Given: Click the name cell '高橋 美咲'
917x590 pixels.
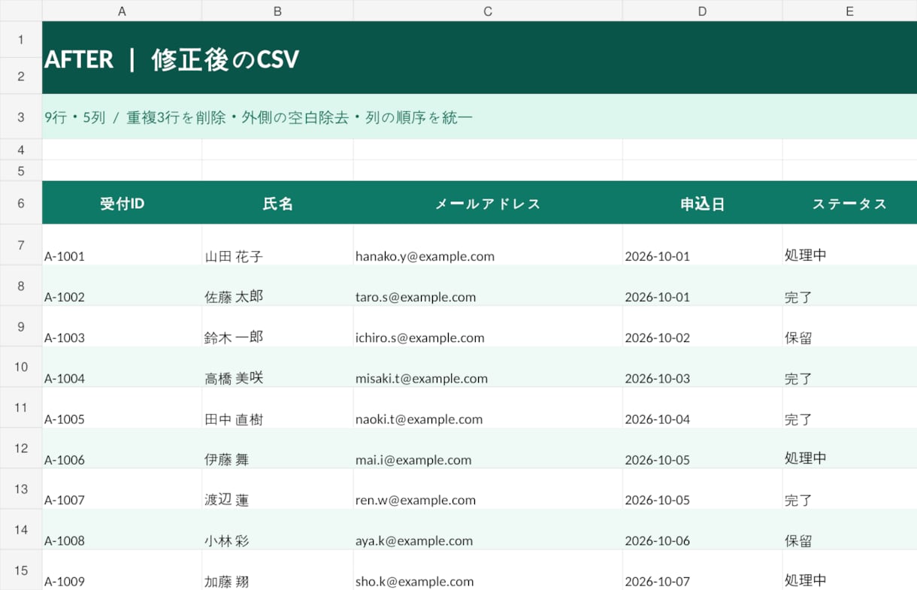Looking at the screenshot, I should [277, 367].
